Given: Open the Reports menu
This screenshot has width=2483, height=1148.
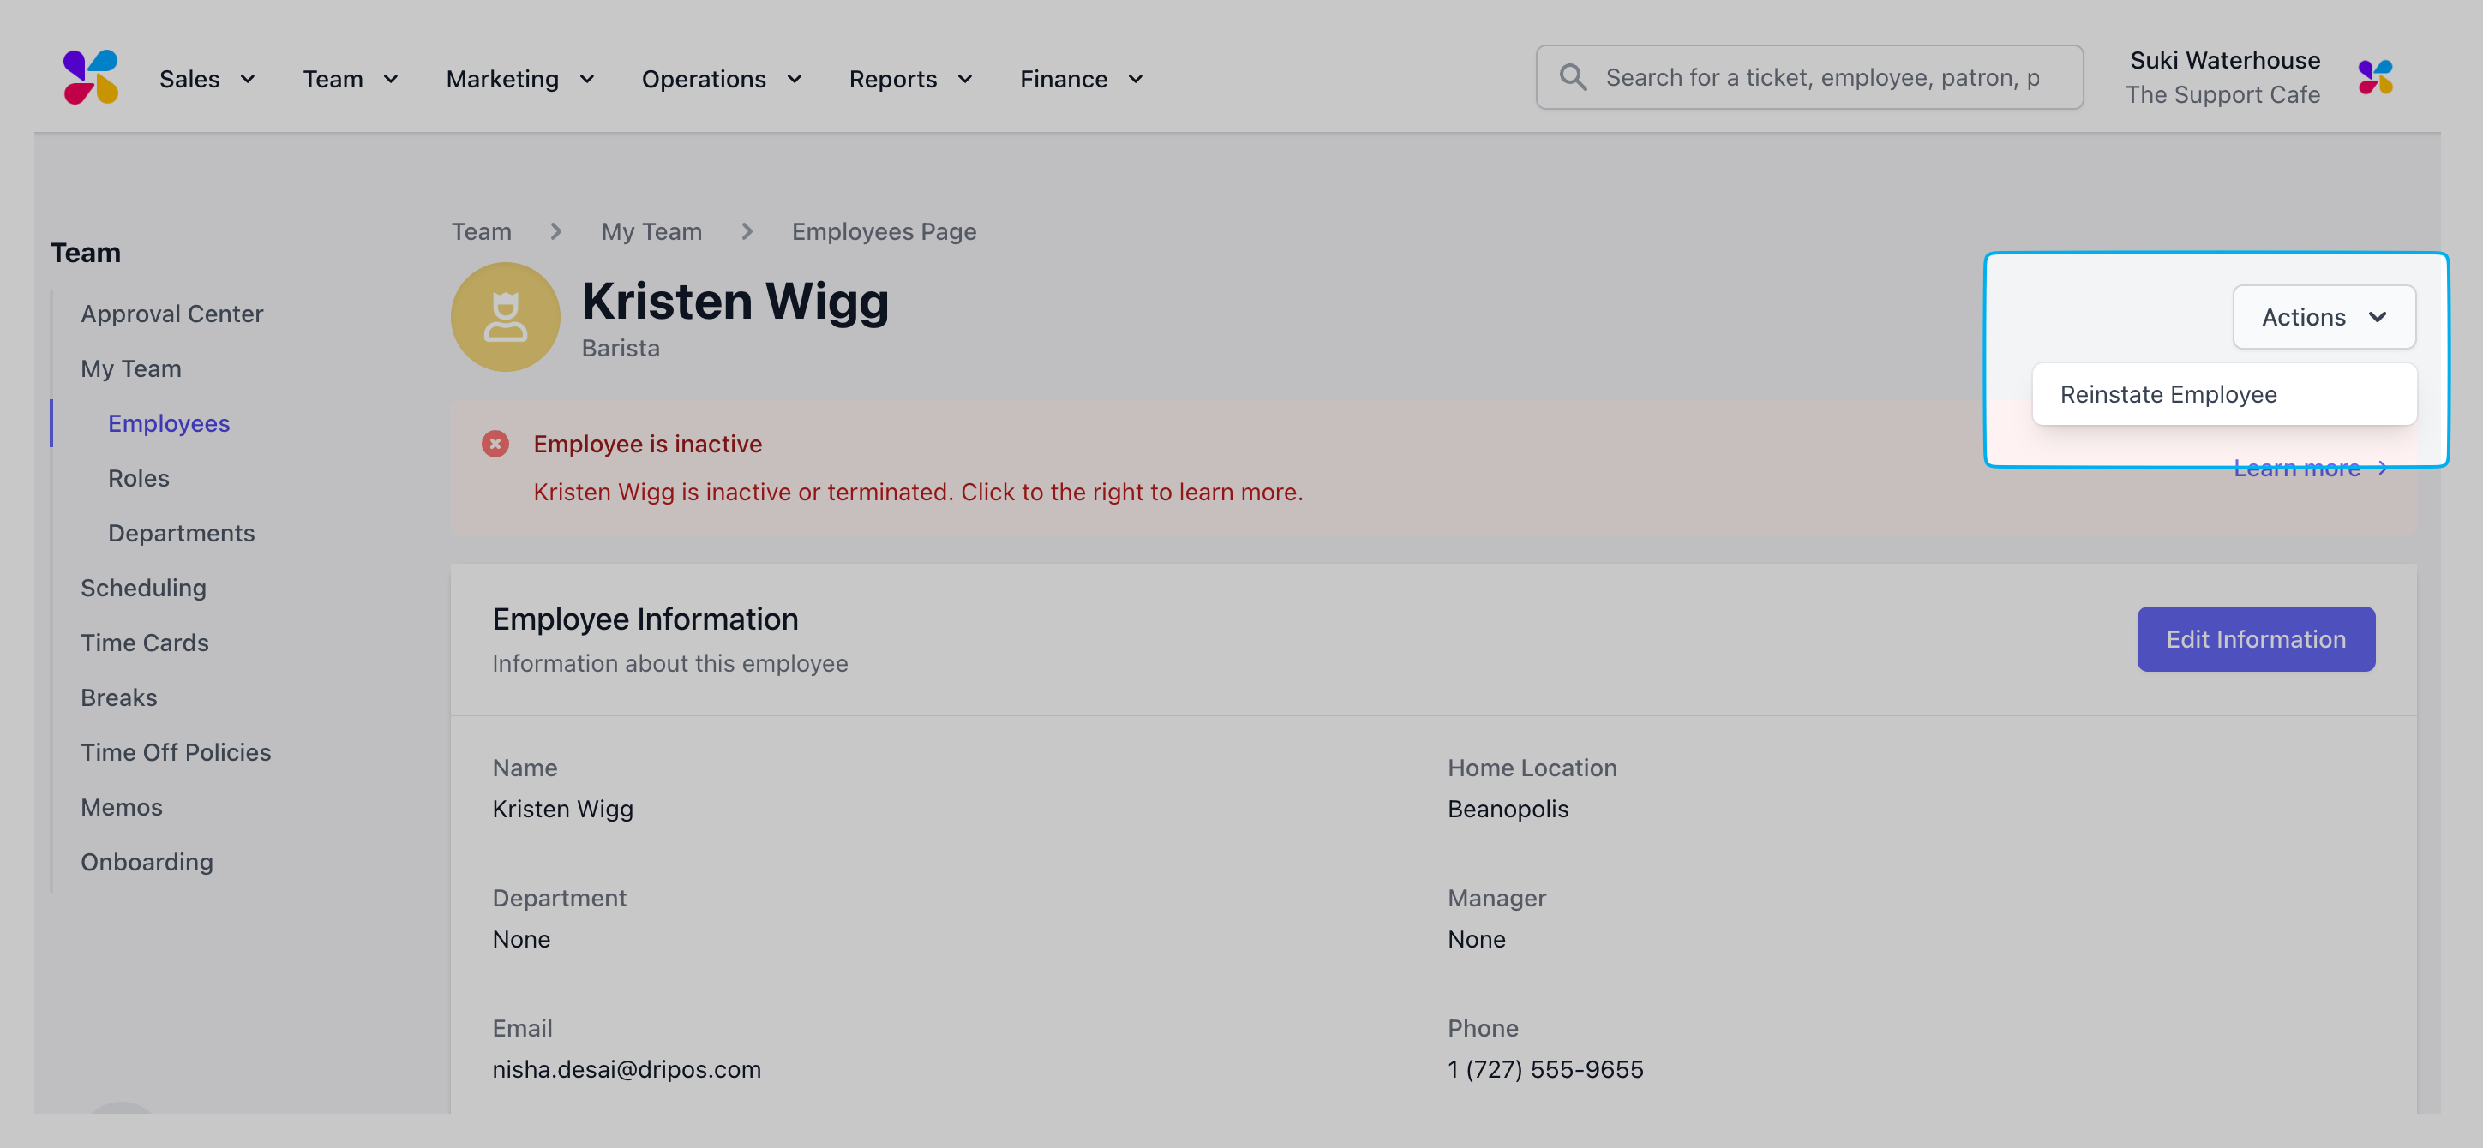Looking at the screenshot, I should coord(911,79).
